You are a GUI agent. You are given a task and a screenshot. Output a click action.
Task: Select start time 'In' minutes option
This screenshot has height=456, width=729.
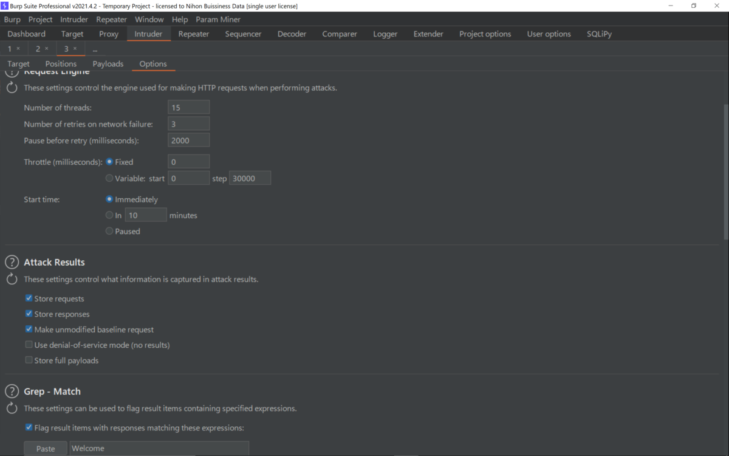109,215
